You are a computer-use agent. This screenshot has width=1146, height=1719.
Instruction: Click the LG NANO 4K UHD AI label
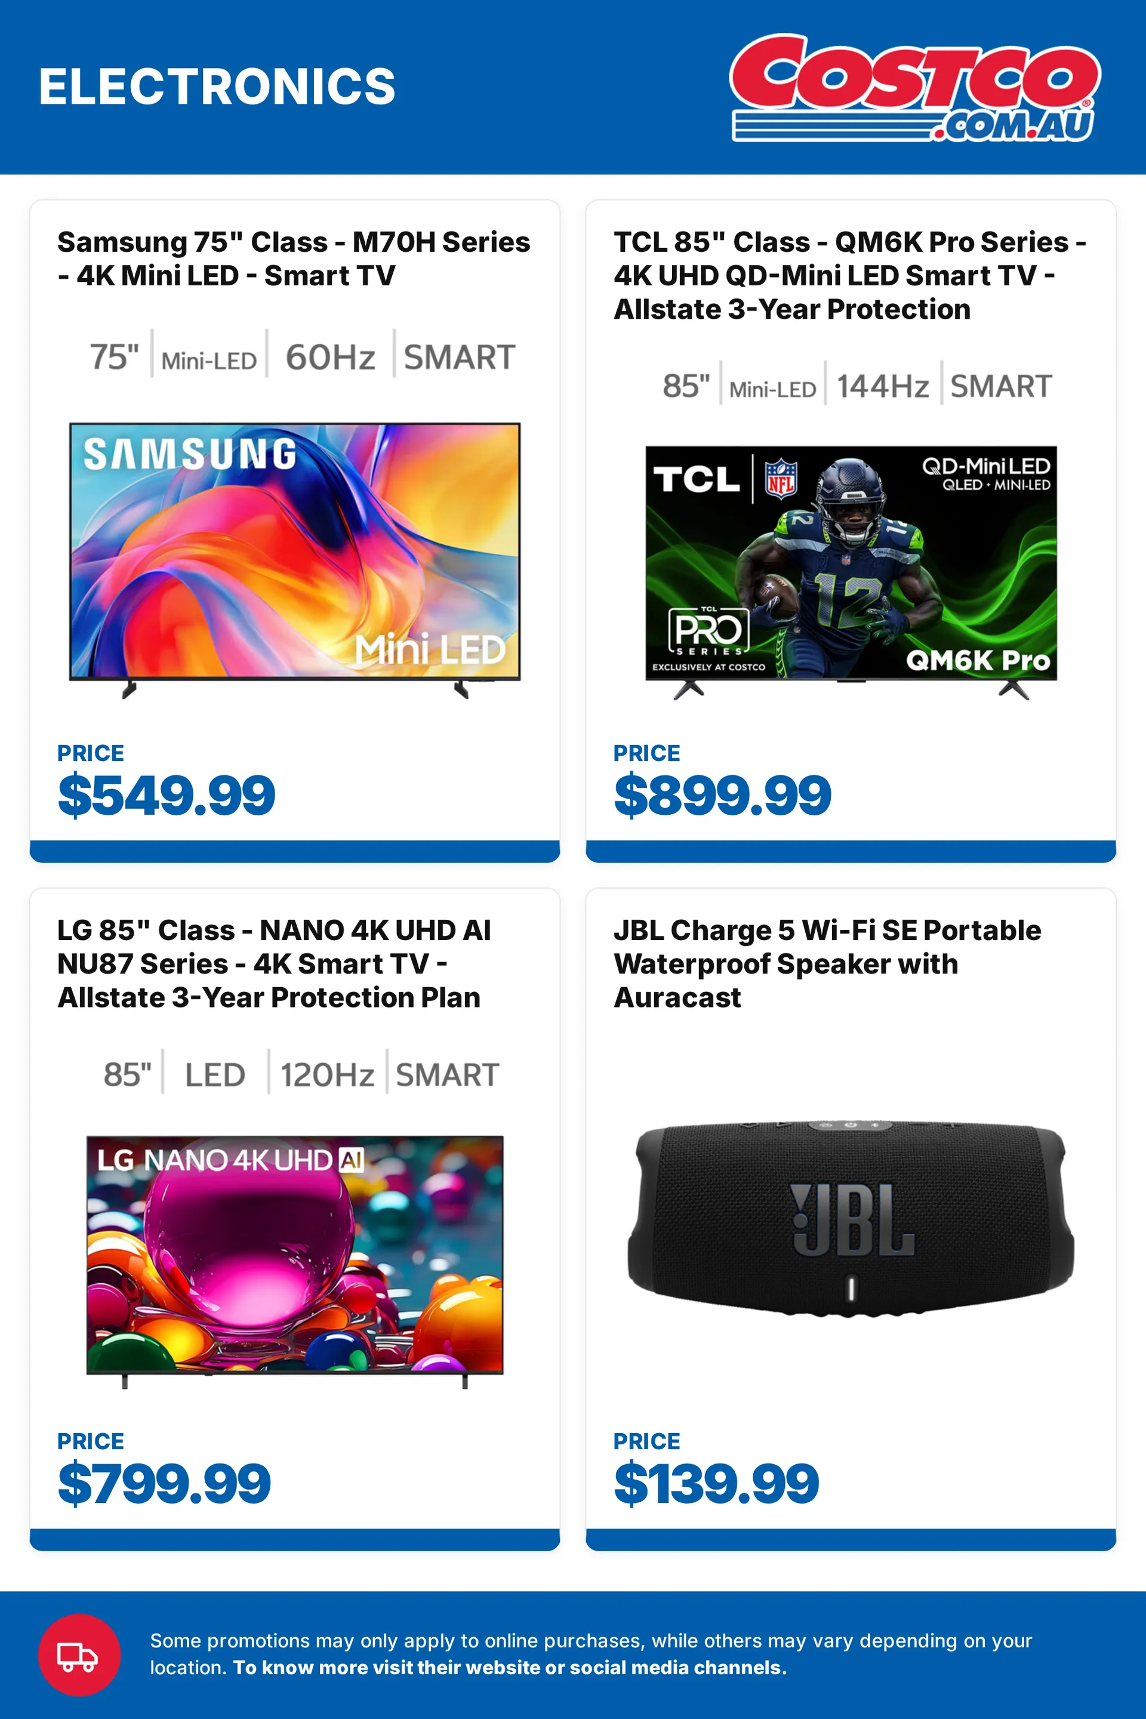(230, 1160)
